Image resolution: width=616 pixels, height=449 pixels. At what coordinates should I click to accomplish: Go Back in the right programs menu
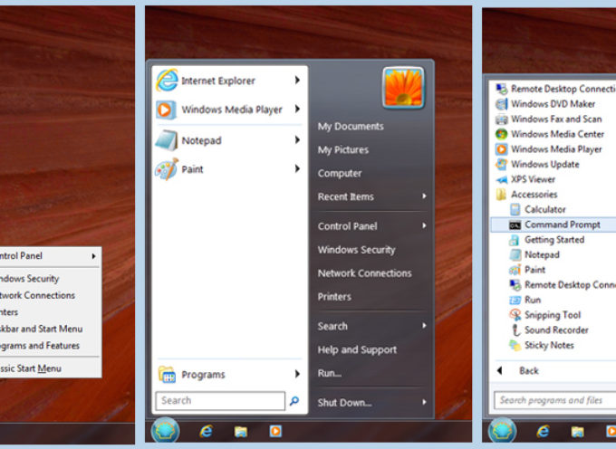(529, 371)
